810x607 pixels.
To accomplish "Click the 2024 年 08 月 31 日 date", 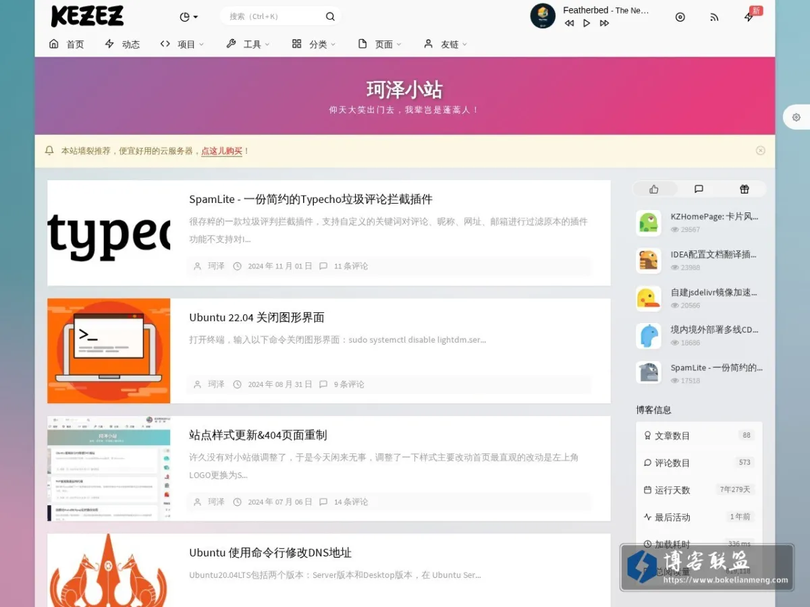I will click(280, 384).
